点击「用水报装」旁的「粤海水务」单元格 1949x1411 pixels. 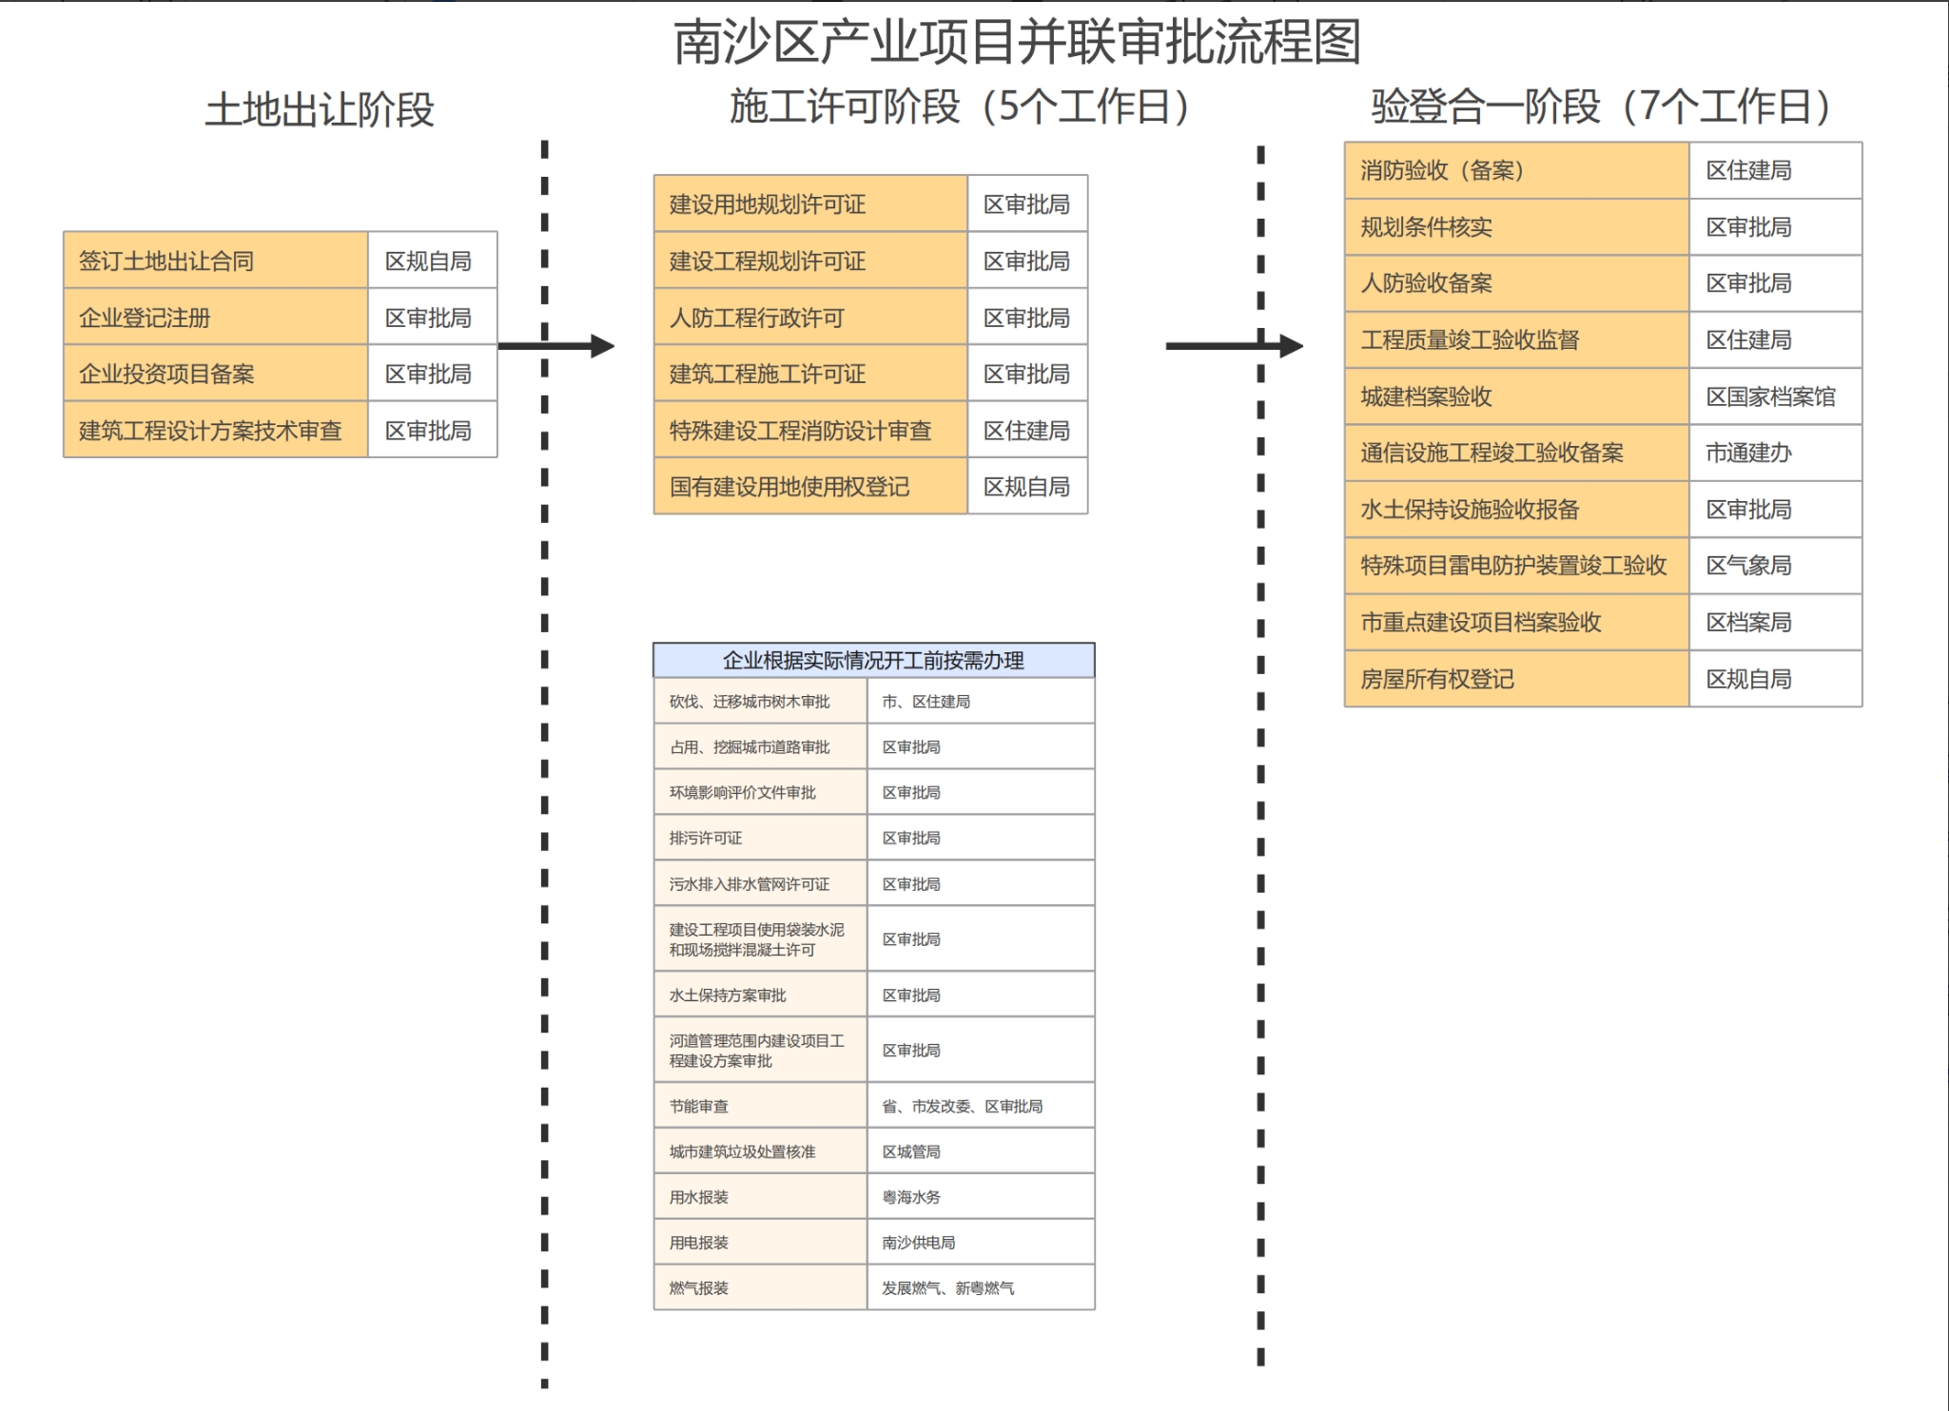pos(980,1195)
